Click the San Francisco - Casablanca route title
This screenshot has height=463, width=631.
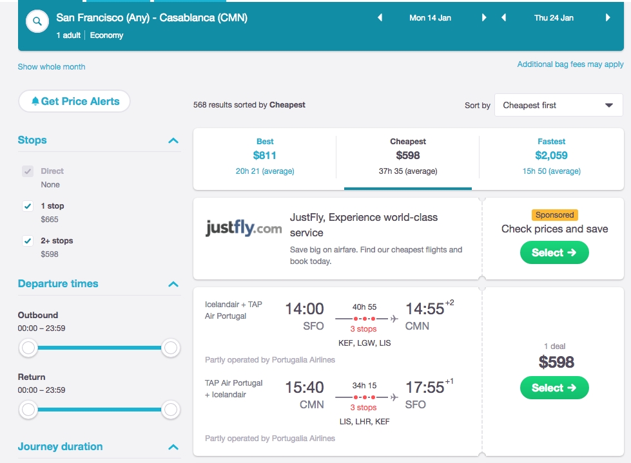point(151,17)
